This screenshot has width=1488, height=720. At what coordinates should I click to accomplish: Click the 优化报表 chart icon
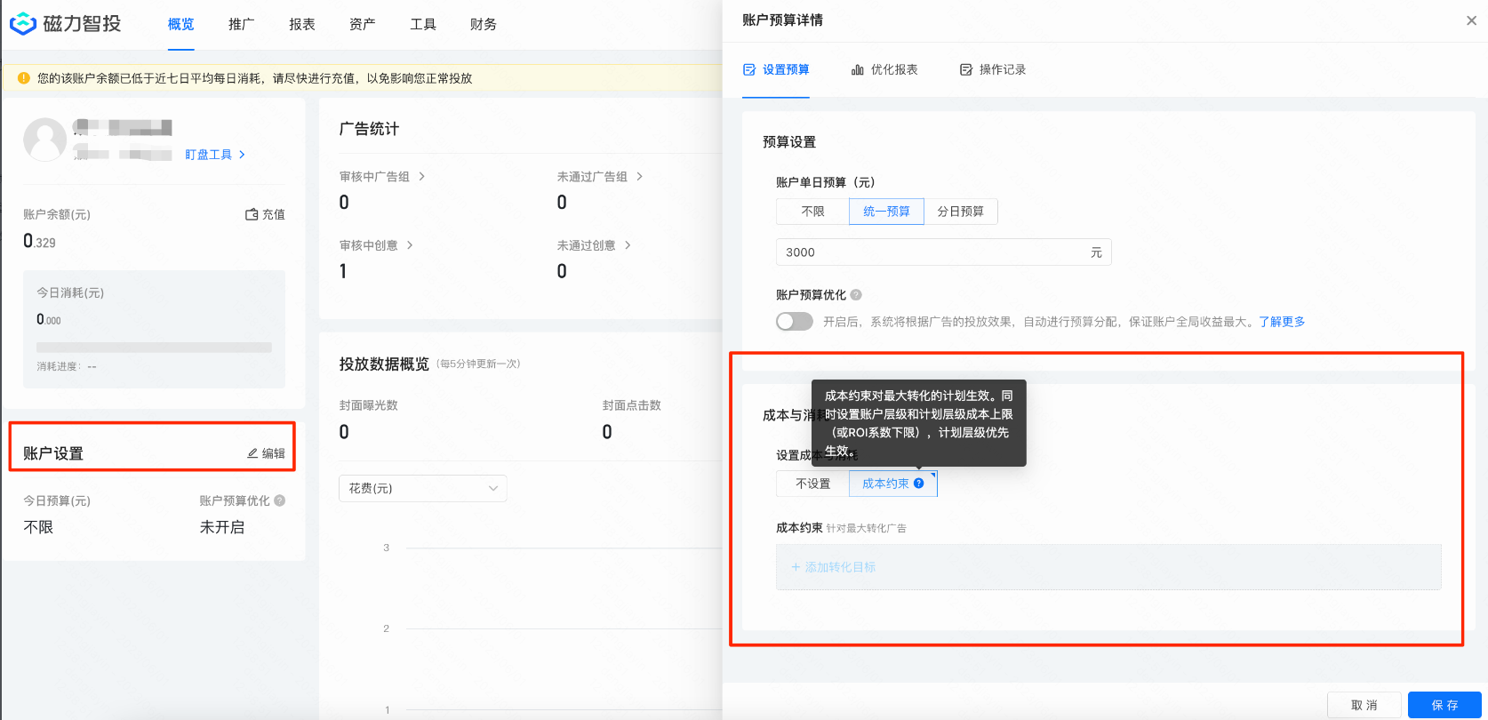(858, 69)
